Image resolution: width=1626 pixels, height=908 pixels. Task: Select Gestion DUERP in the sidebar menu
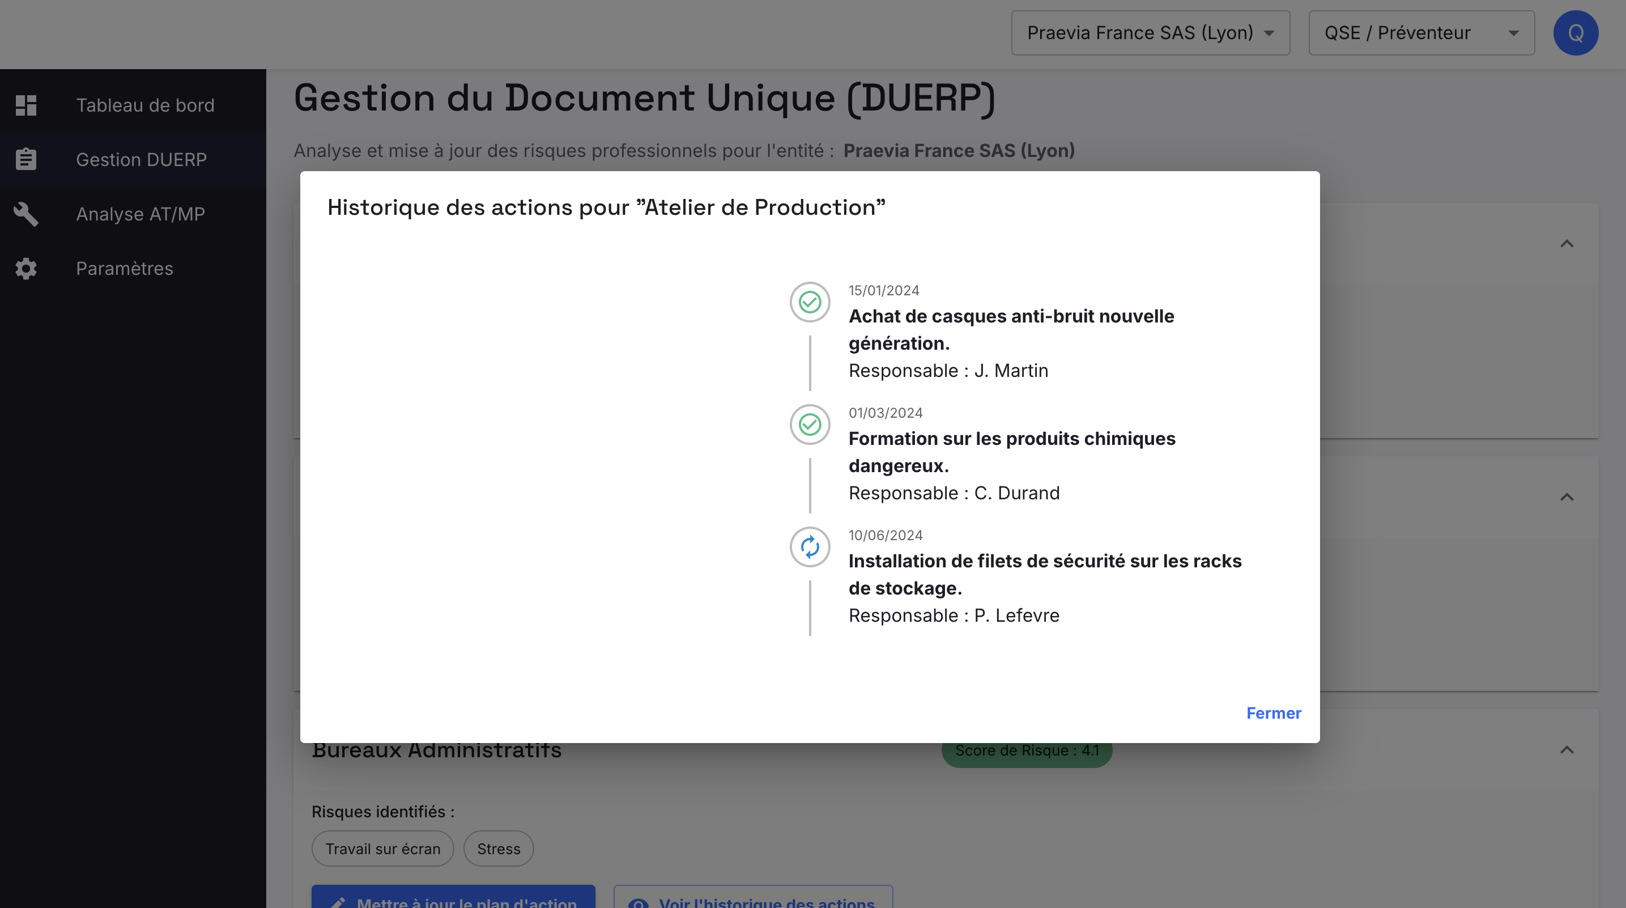[x=141, y=159]
